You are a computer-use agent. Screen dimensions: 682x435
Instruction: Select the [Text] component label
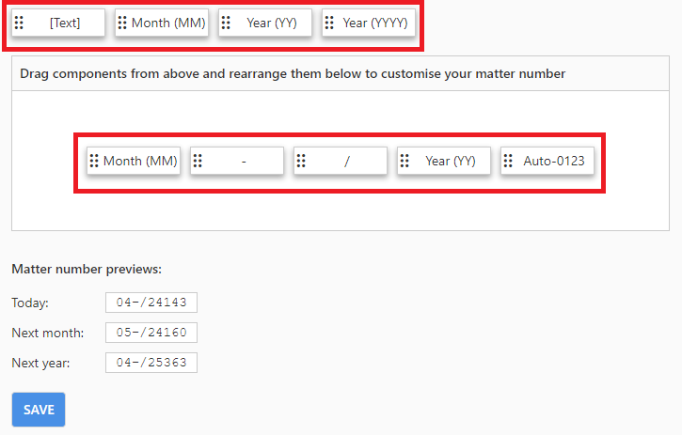pos(65,23)
